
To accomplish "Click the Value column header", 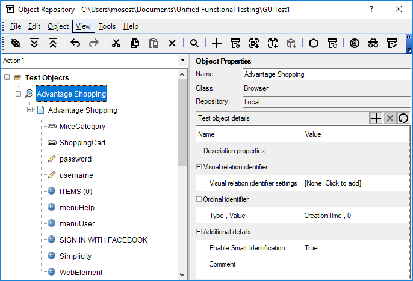I will (x=356, y=134).
